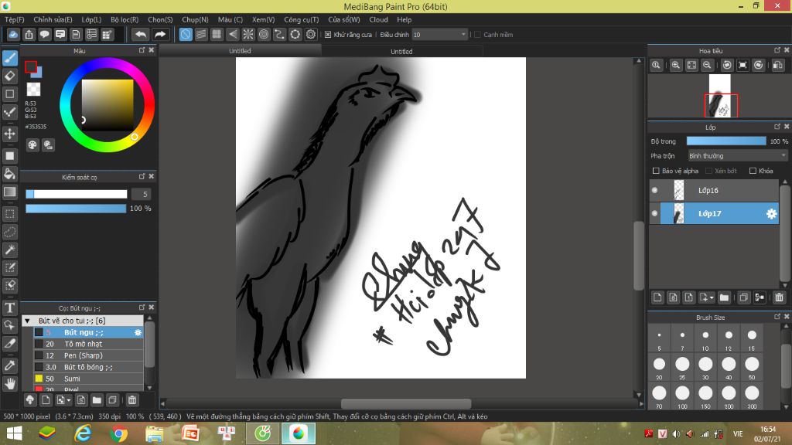Collapse the Bút vẽ cho tui brush group

pos(28,321)
